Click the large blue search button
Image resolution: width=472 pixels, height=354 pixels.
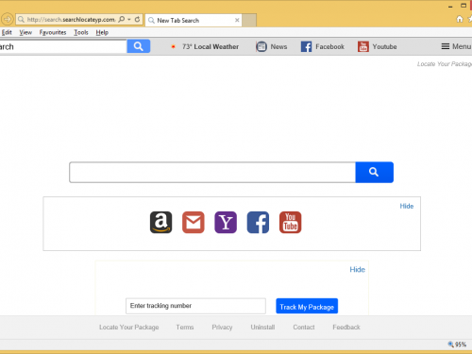[374, 172]
